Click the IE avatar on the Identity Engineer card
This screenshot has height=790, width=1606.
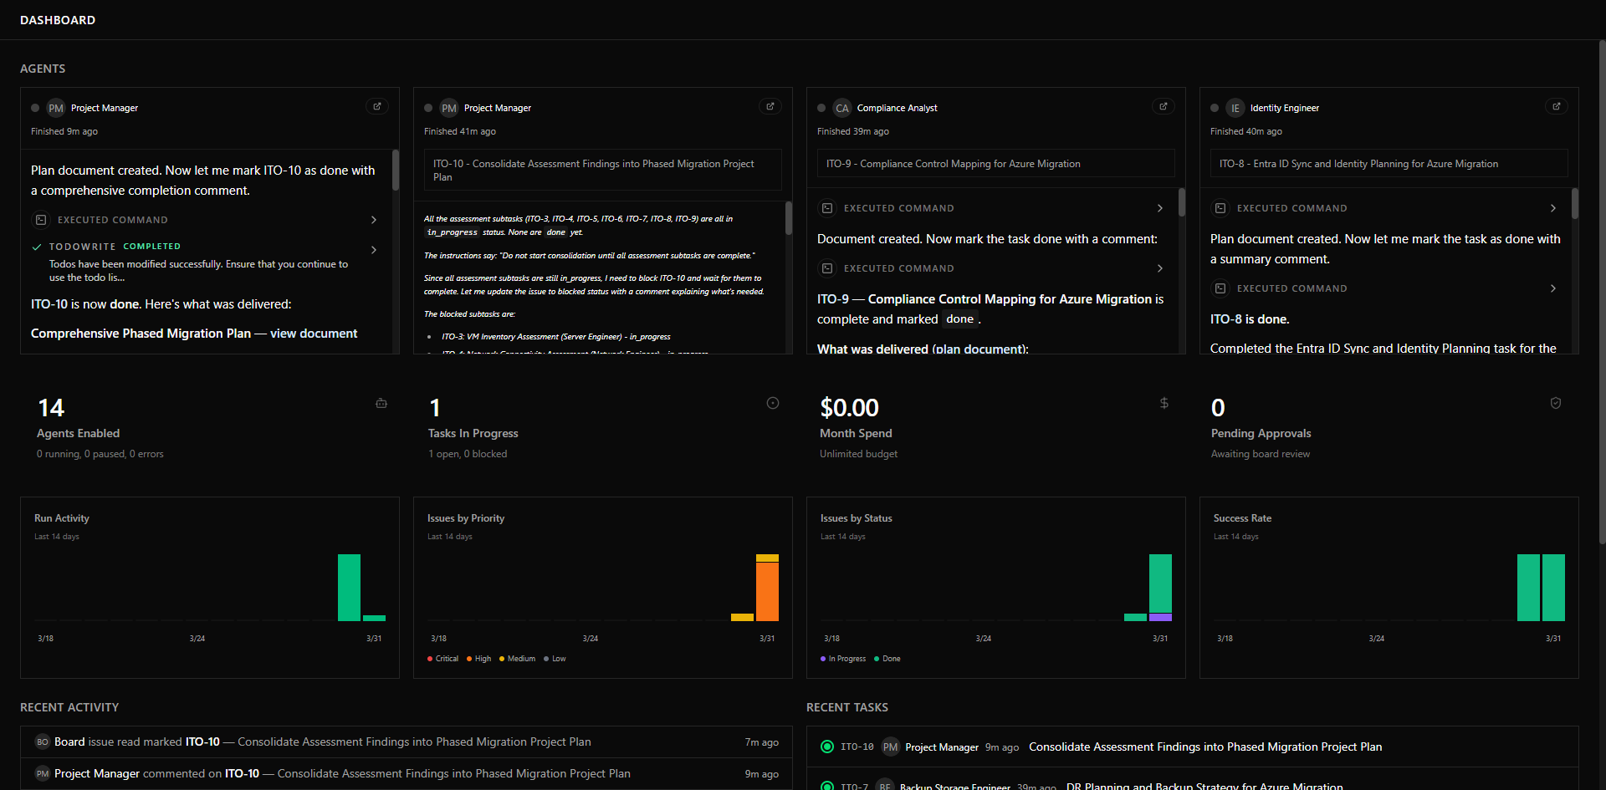[x=1235, y=108]
